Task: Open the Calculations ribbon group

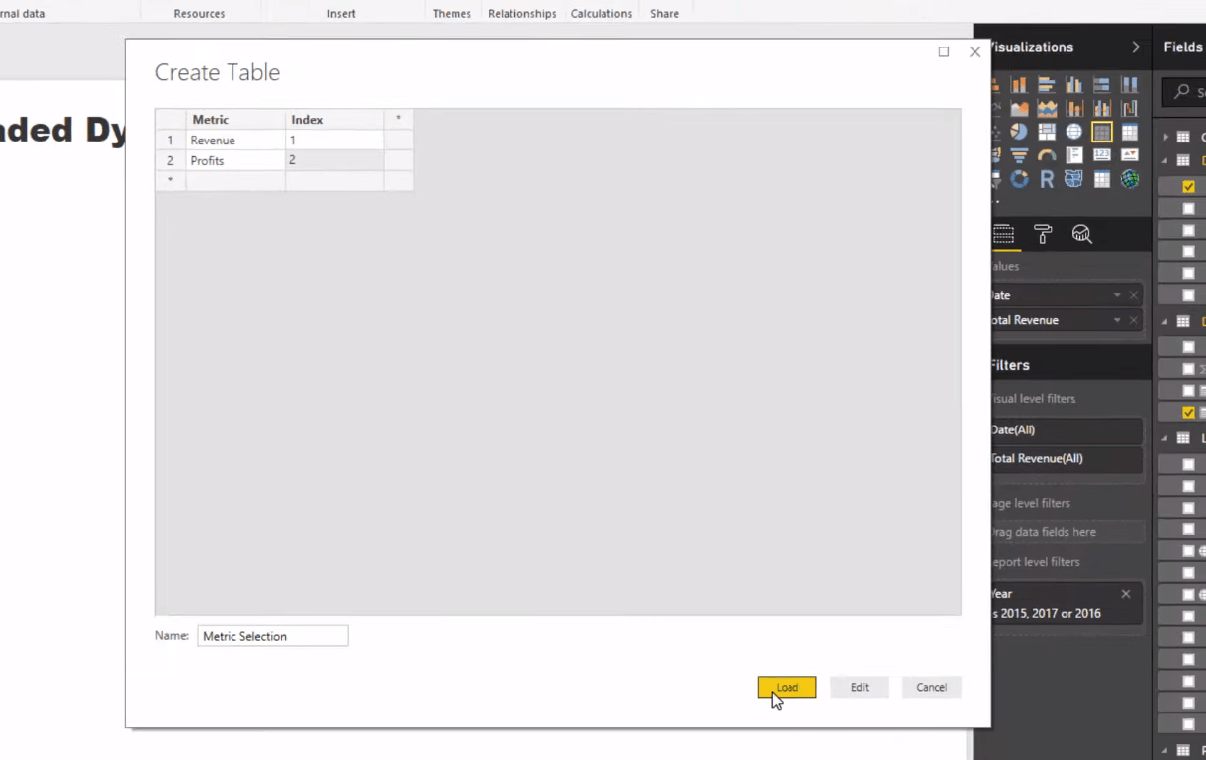Action: pos(601,14)
